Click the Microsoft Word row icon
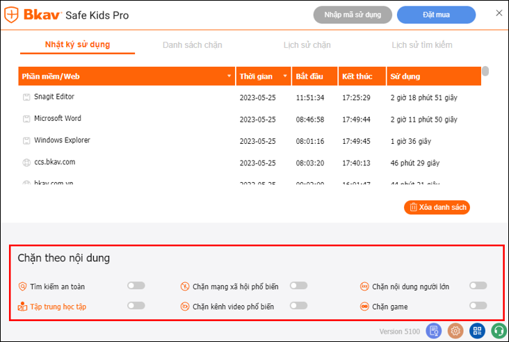509x342 pixels. point(26,119)
